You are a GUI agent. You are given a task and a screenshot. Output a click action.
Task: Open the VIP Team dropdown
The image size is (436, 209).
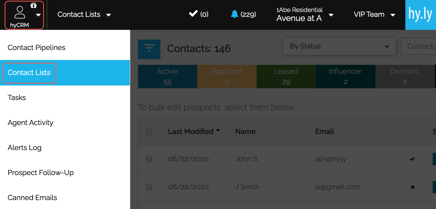tap(374, 15)
